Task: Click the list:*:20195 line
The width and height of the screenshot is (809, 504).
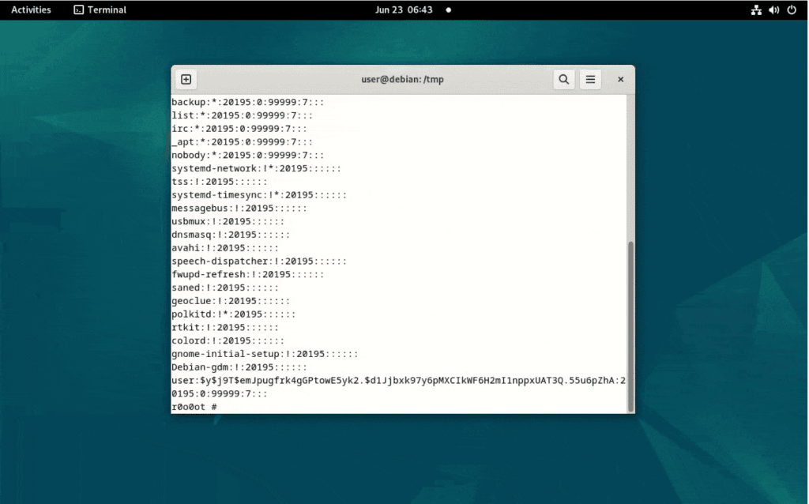Action: click(242, 115)
